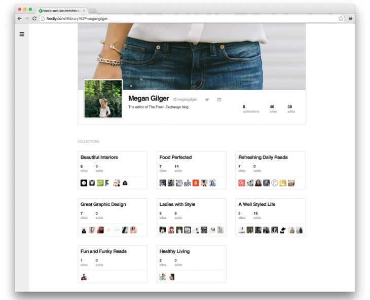The width and height of the screenshot is (370, 300).
Task: Bookmark the page with the star icon
Action: pos(341,18)
